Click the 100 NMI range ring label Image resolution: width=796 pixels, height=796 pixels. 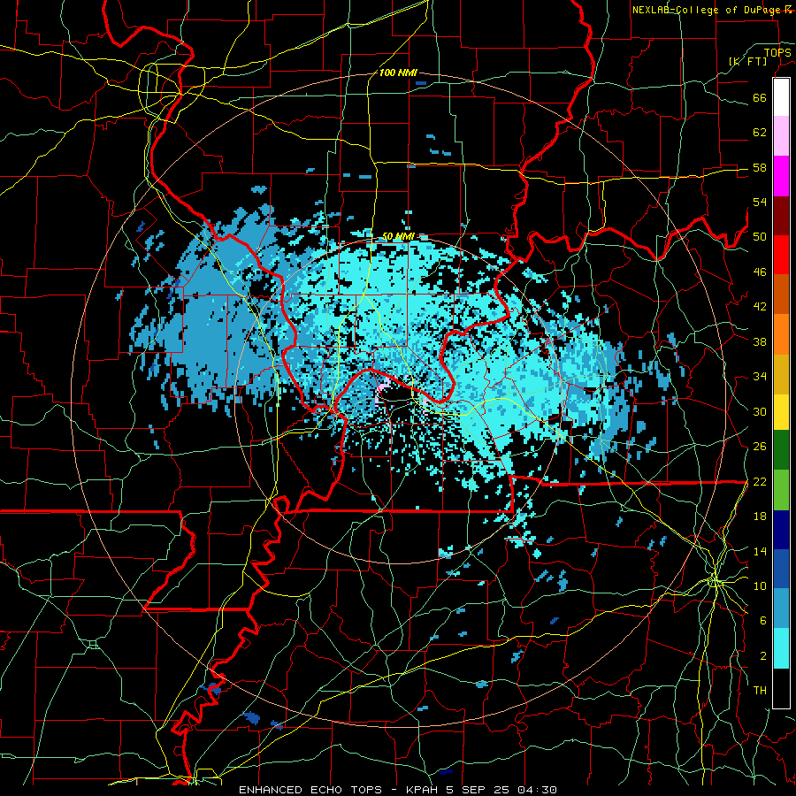pos(398,73)
